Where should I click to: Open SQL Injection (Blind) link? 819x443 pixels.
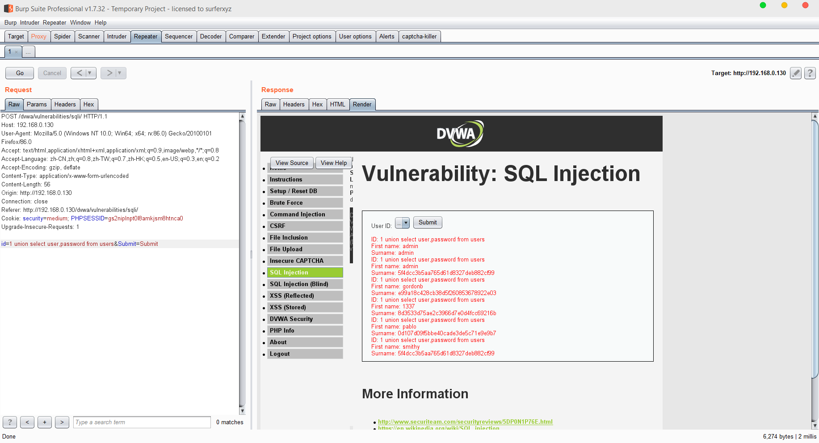(x=305, y=284)
